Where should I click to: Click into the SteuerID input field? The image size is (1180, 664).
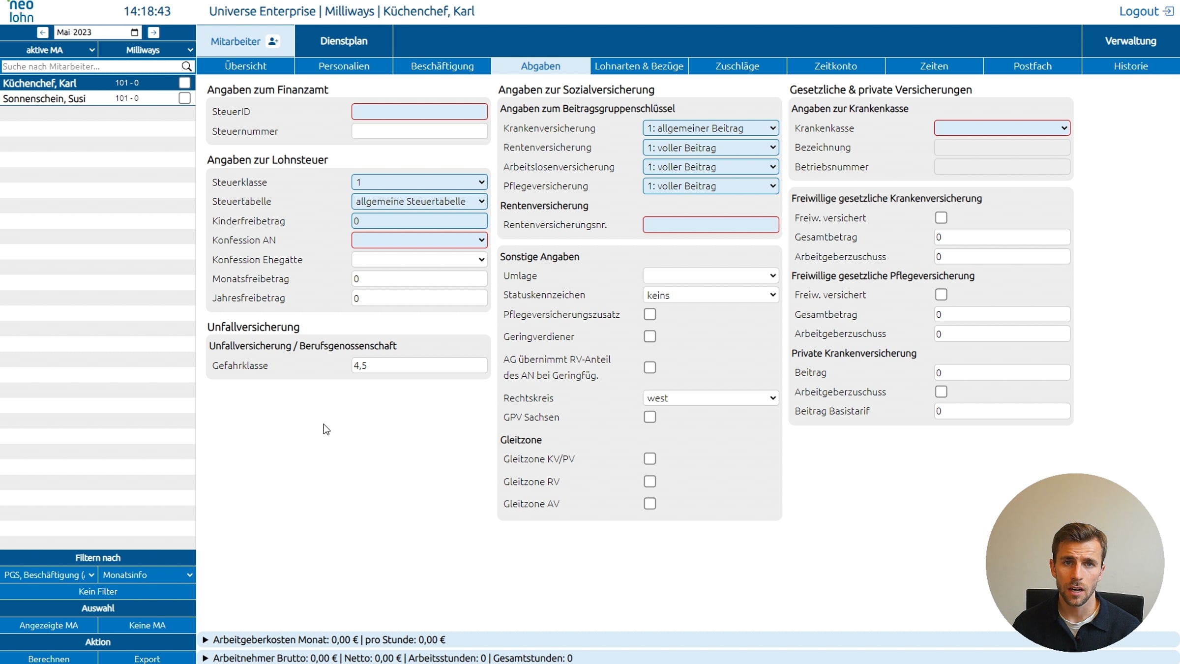click(x=419, y=112)
